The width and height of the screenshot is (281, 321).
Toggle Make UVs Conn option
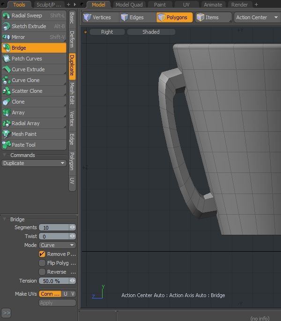(50, 294)
